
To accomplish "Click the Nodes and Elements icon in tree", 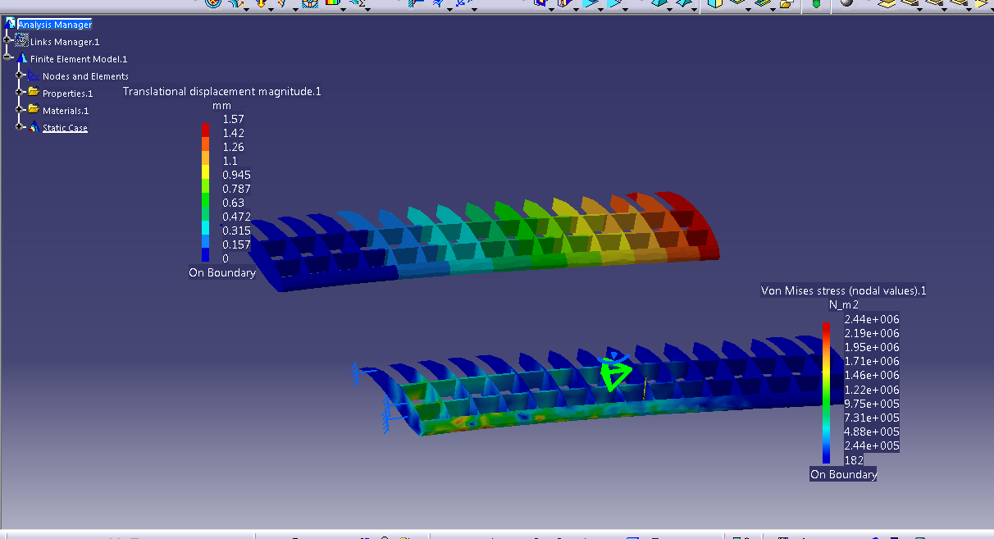I will pos(34,76).
